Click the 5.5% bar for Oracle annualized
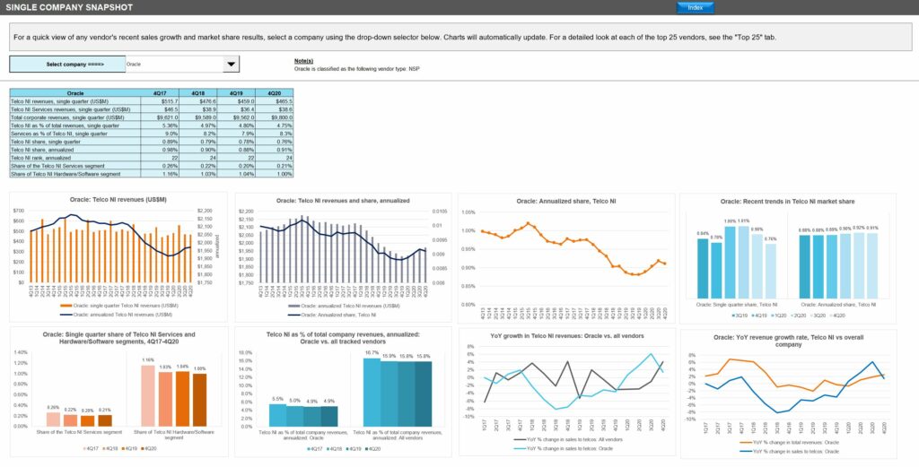 coord(277,415)
